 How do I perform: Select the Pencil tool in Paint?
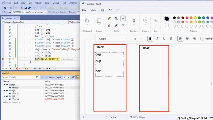tap(109, 19)
